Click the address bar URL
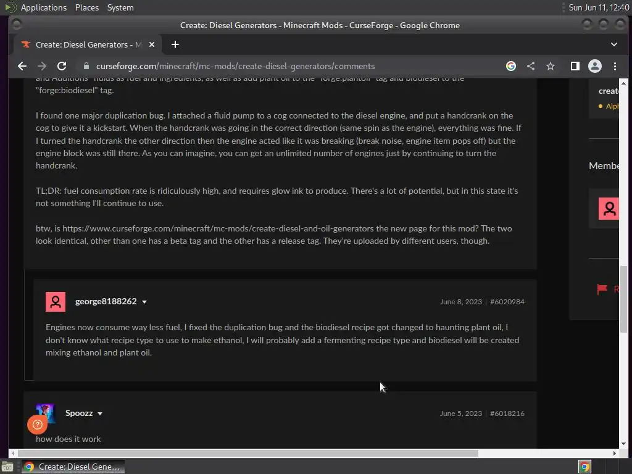This screenshot has height=474, width=632. tap(235, 66)
